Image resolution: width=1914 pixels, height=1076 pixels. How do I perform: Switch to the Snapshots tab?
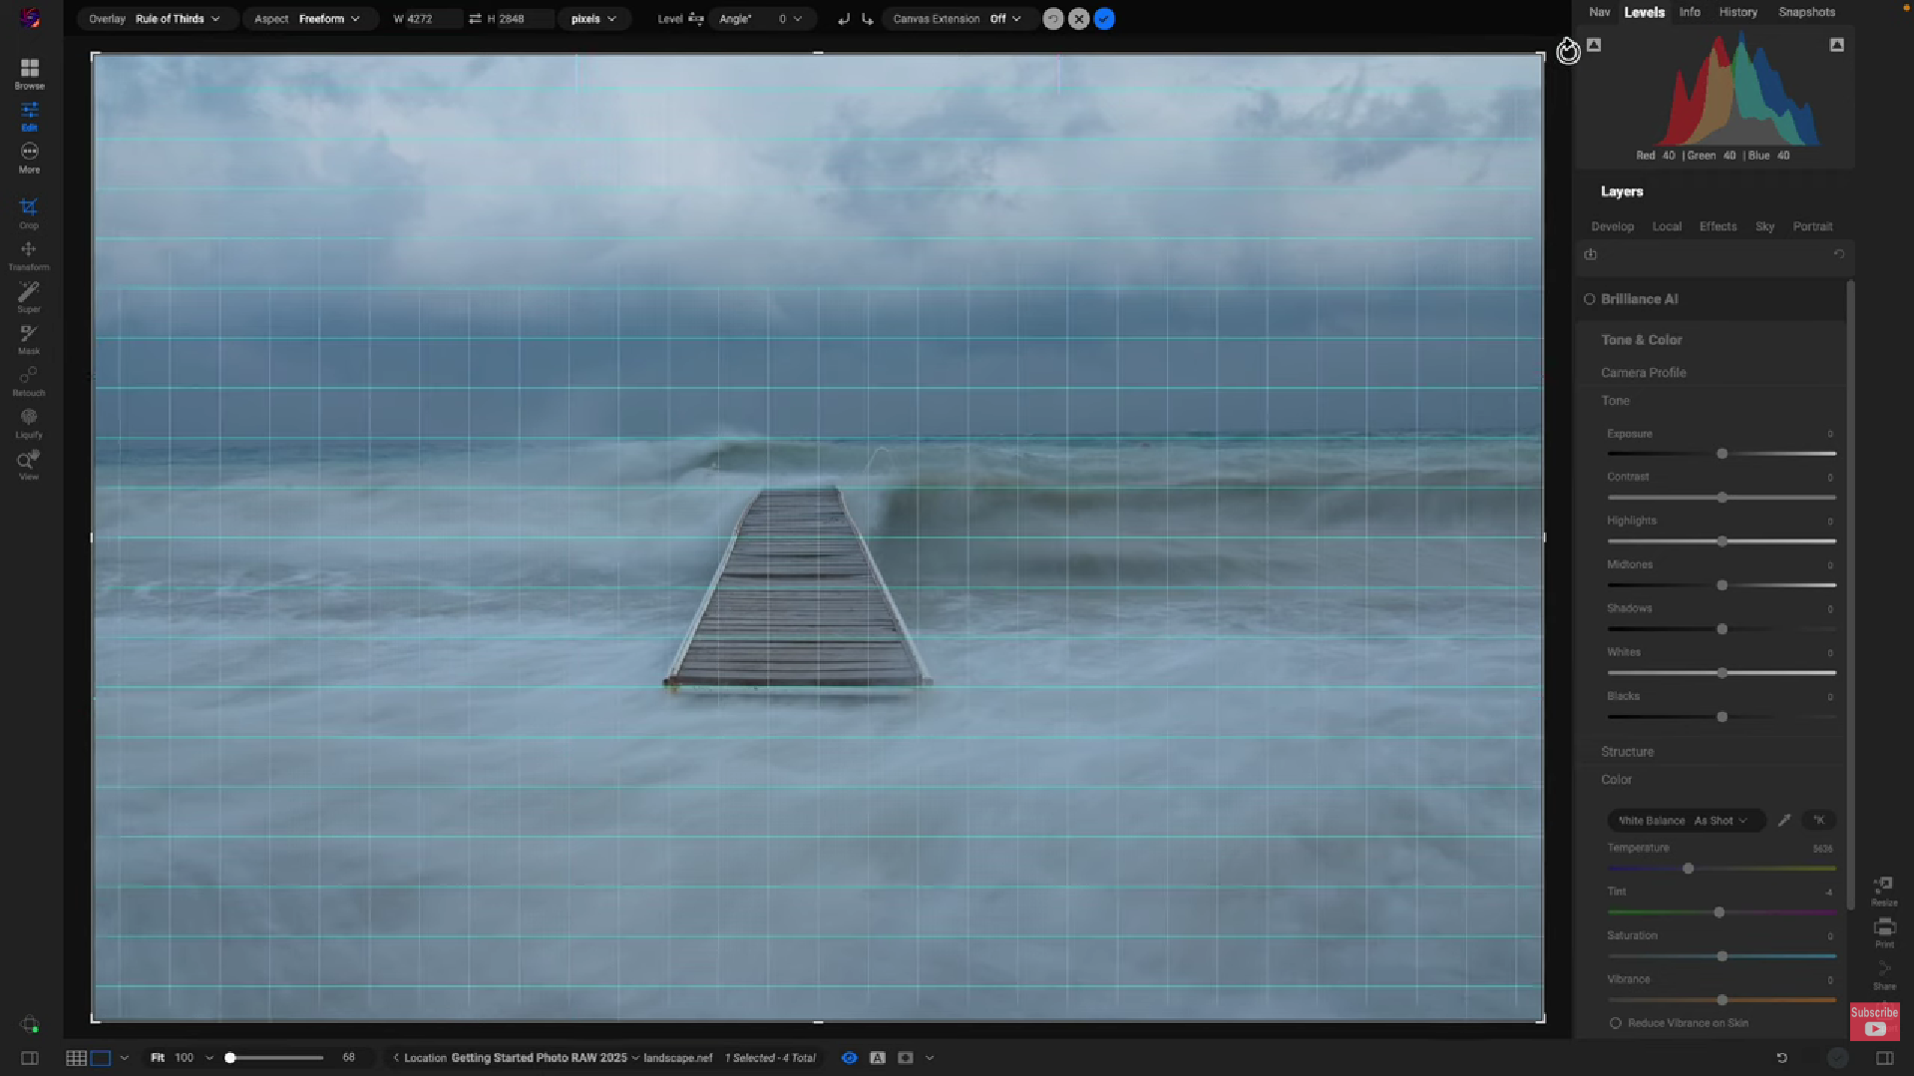(x=1806, y=12)
